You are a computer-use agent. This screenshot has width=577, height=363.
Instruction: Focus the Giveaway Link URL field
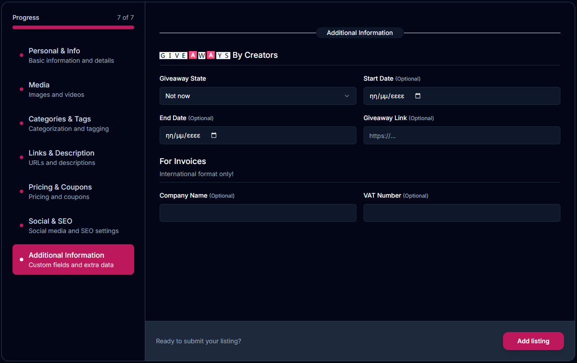pyautogui.click(x=462, y=135)
